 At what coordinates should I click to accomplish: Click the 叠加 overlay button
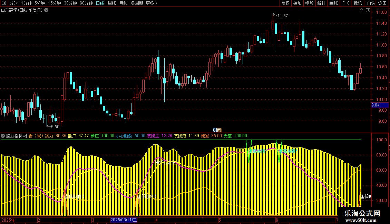click(297, 3)
